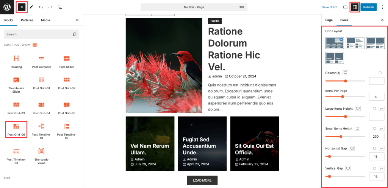Adjust the Small Items Height slider
The width and height of the screenshot is (388, 188).
point(345,137)
